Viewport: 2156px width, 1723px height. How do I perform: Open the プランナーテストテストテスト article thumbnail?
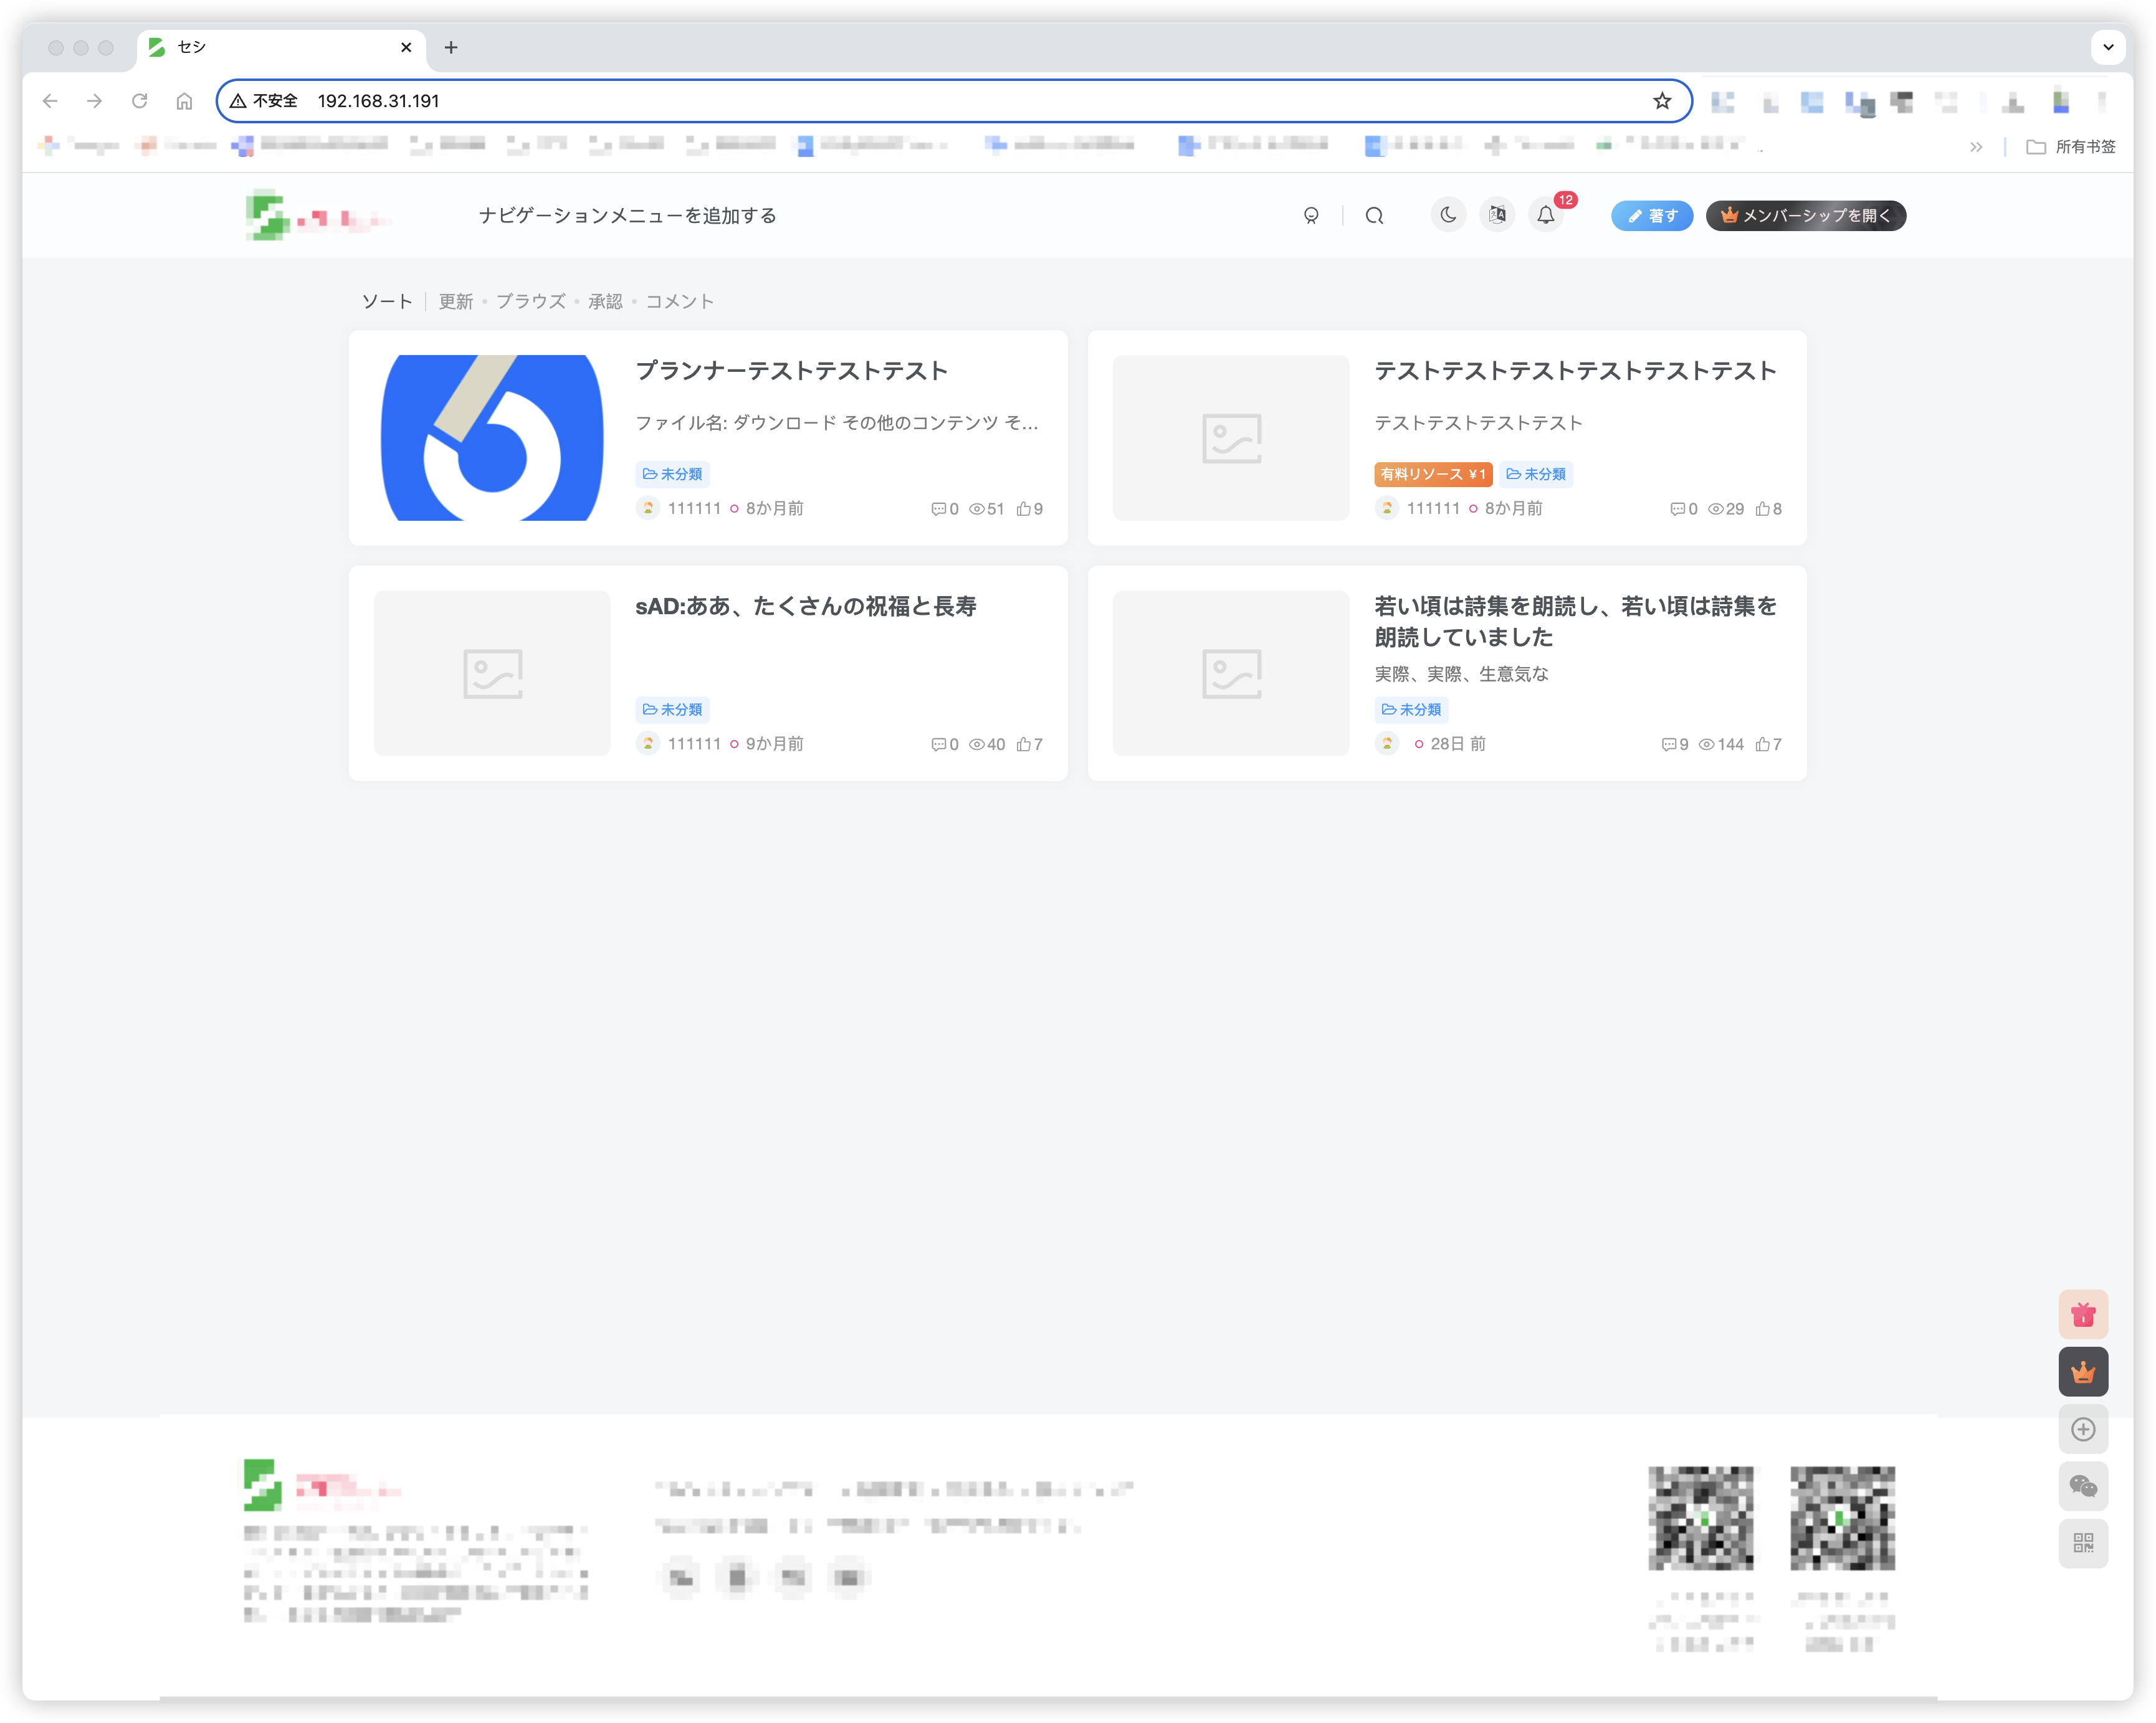491,438
